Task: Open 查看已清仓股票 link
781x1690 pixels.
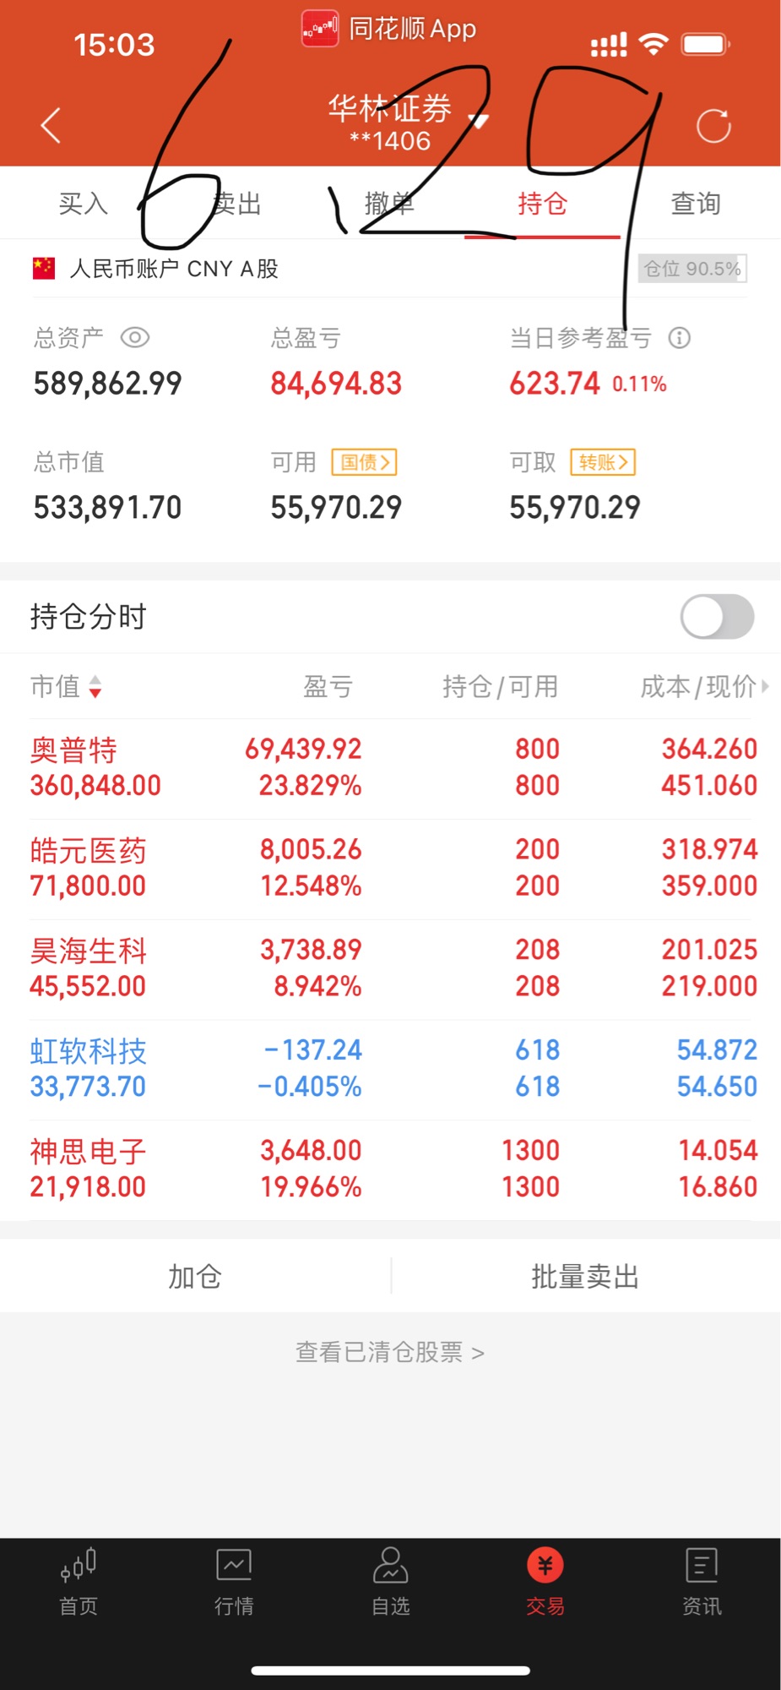Action: [389, 1352]
